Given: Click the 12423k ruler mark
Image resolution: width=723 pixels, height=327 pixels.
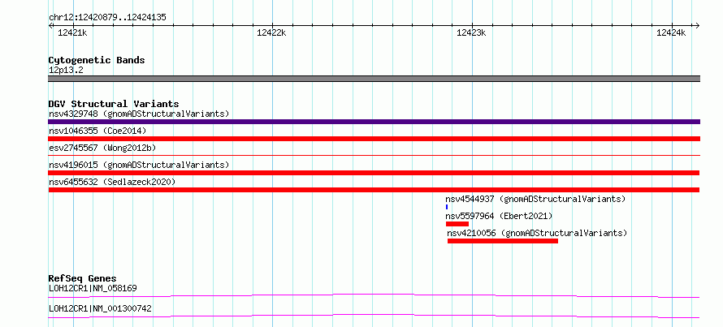Looking at the screenshot, I should tap(471, 32).
